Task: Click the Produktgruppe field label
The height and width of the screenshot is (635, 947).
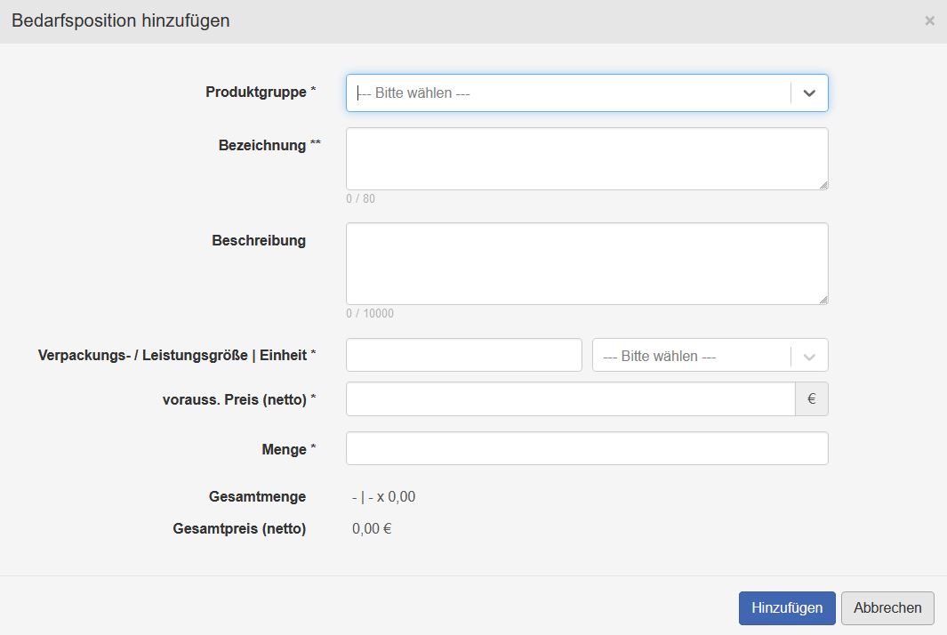Action: tap(259, 91)
